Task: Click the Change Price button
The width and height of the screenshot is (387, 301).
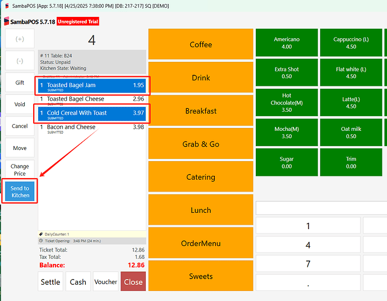Action: pos(20,170)
